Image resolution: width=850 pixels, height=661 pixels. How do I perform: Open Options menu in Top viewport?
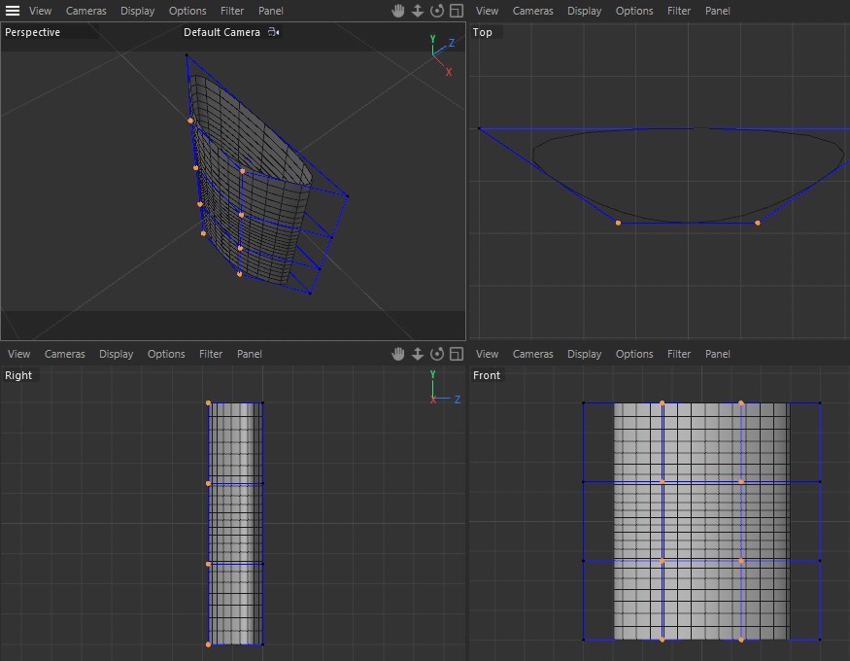[x=634, y=11]
